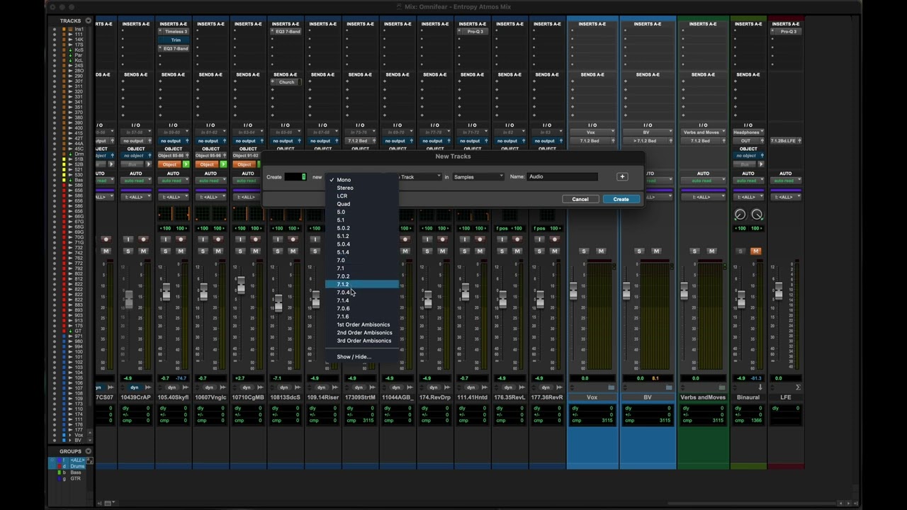Click the Create button in New Tracks

(x=621, y=199)
